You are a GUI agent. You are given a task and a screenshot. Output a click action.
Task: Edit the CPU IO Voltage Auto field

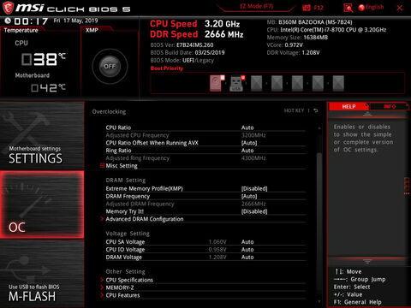coord(247,250)
